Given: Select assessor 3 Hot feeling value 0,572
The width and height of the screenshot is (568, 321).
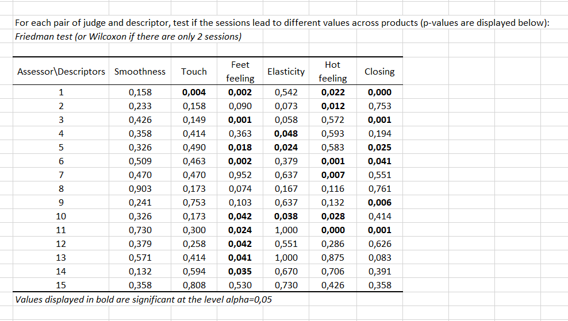Looking at the screenshot, I should (333, 120).
